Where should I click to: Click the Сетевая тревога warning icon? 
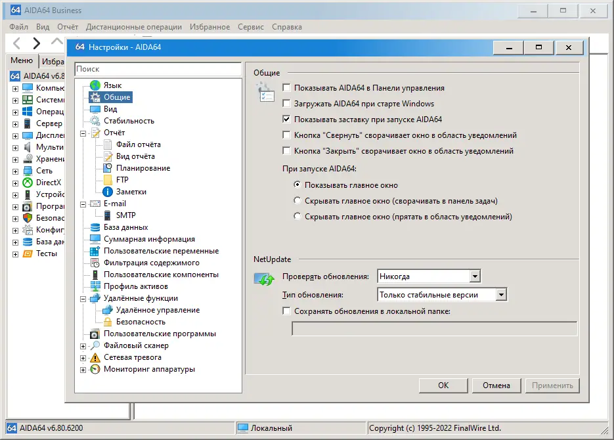95,357
